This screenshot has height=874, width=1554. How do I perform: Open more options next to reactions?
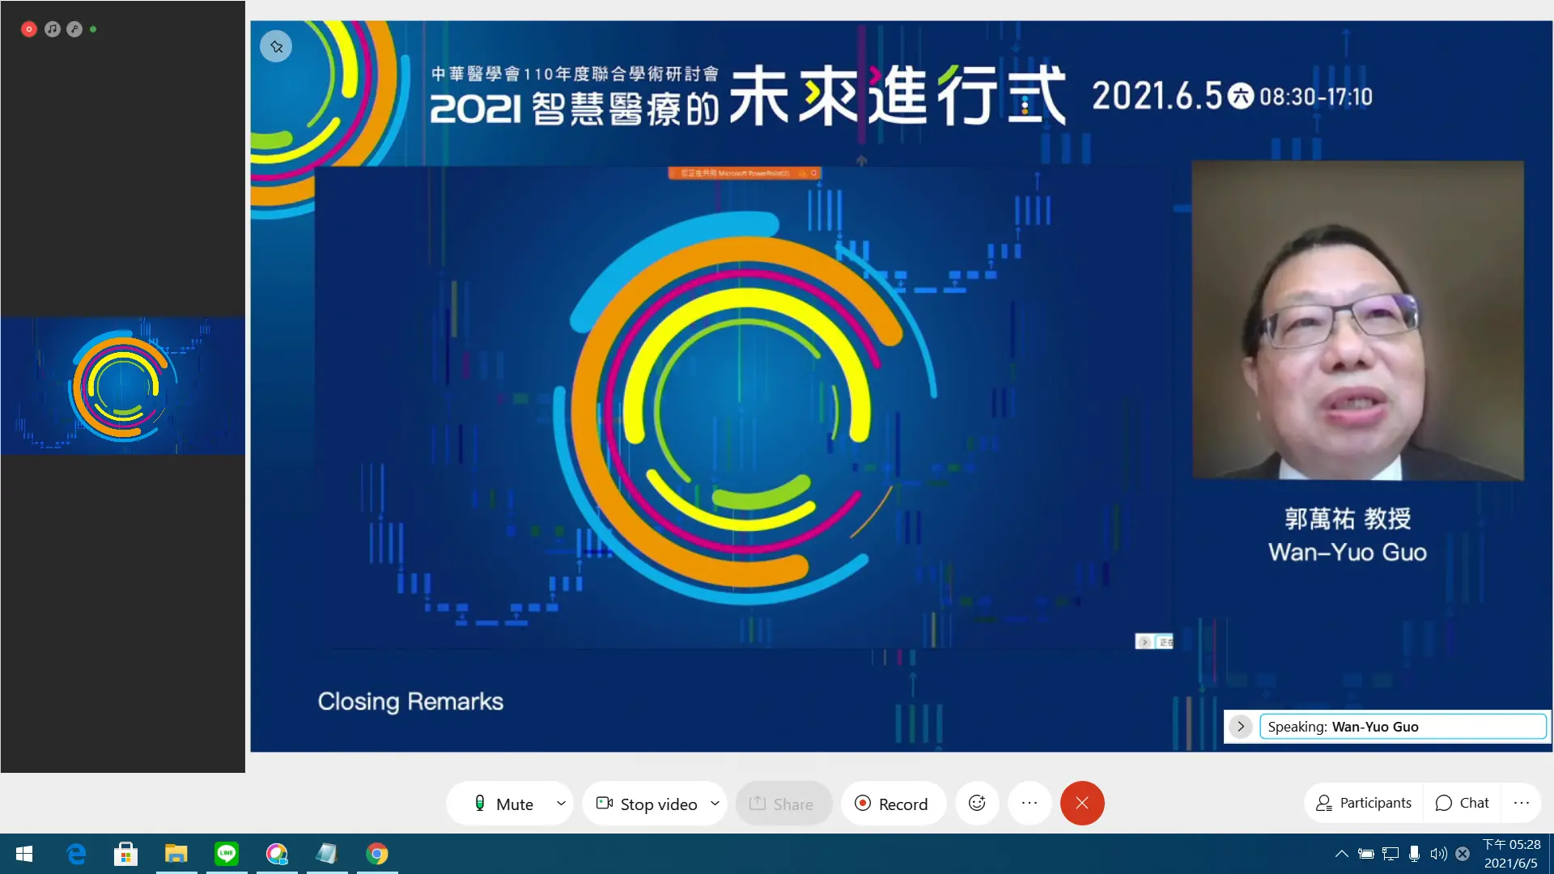point(1030,803)
